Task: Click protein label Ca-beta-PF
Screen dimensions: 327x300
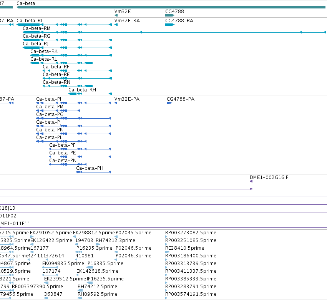Action: [x=62, y=145]
